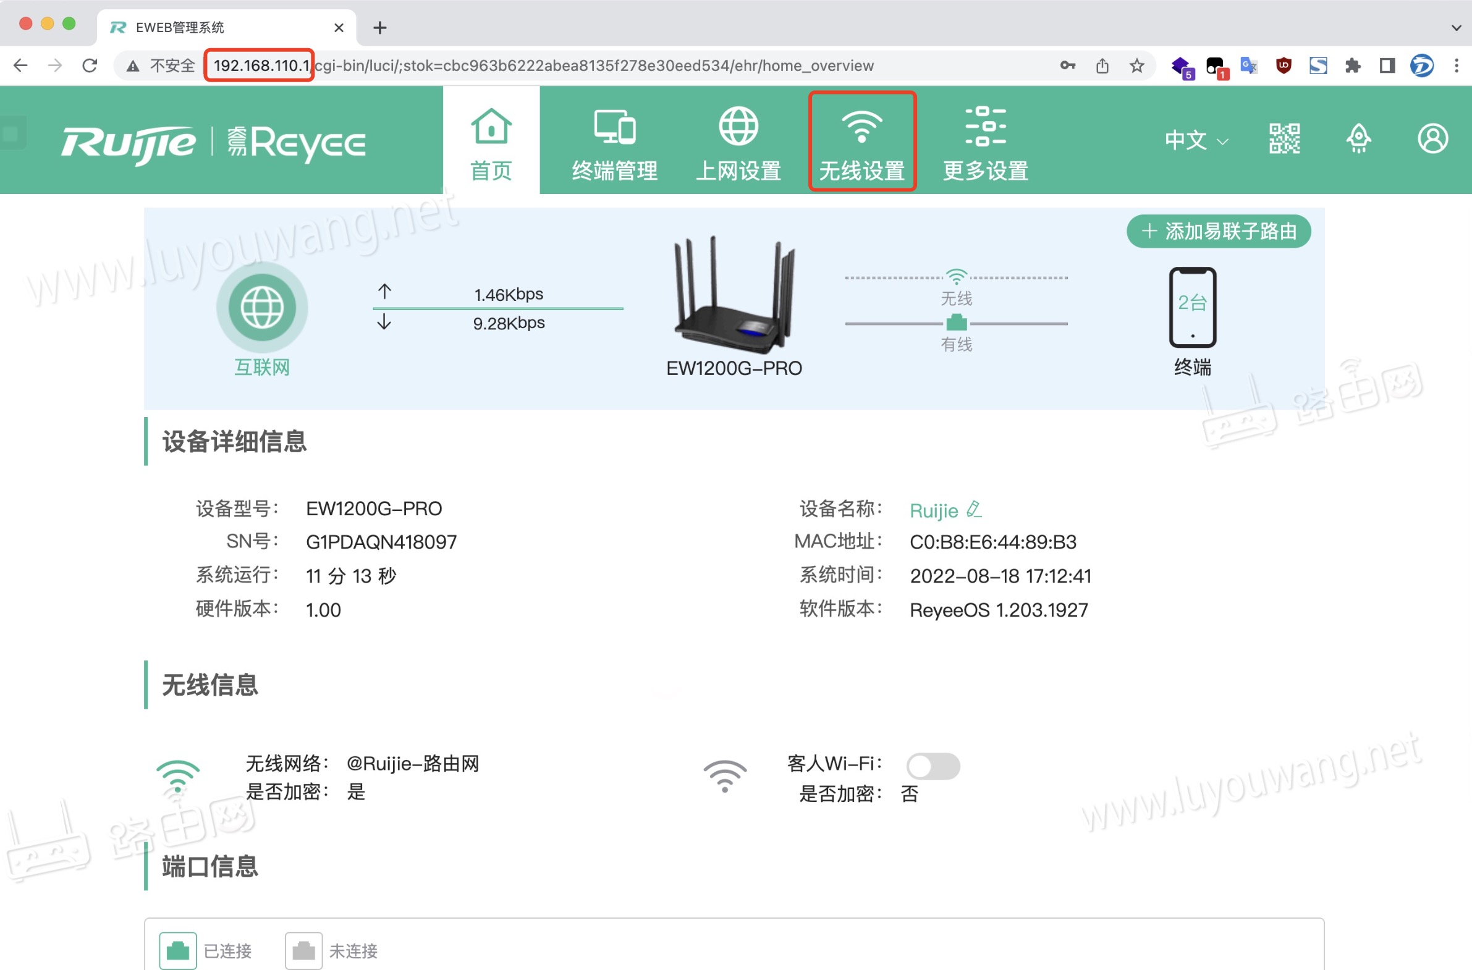Click the 未连接 disconnected port icon
The image size is (1472, 970).
(304, 950)
